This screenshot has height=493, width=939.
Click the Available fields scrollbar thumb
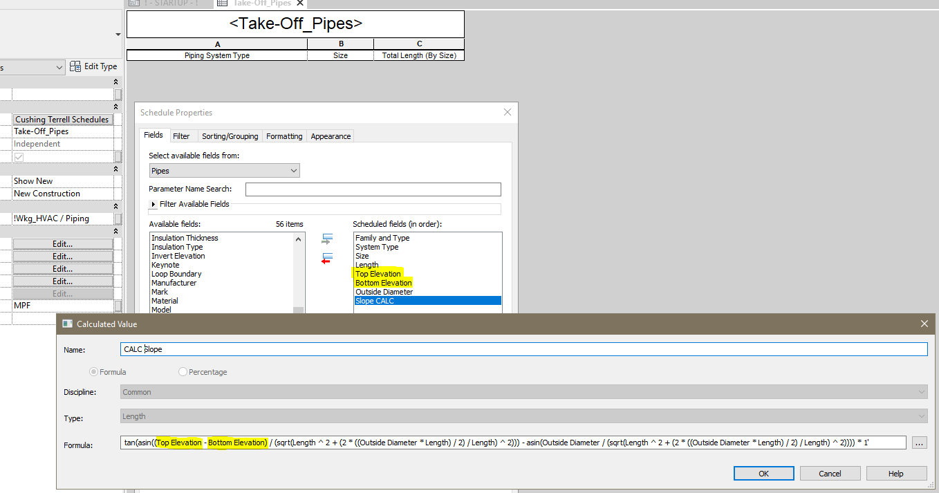(x=299, y=310)
